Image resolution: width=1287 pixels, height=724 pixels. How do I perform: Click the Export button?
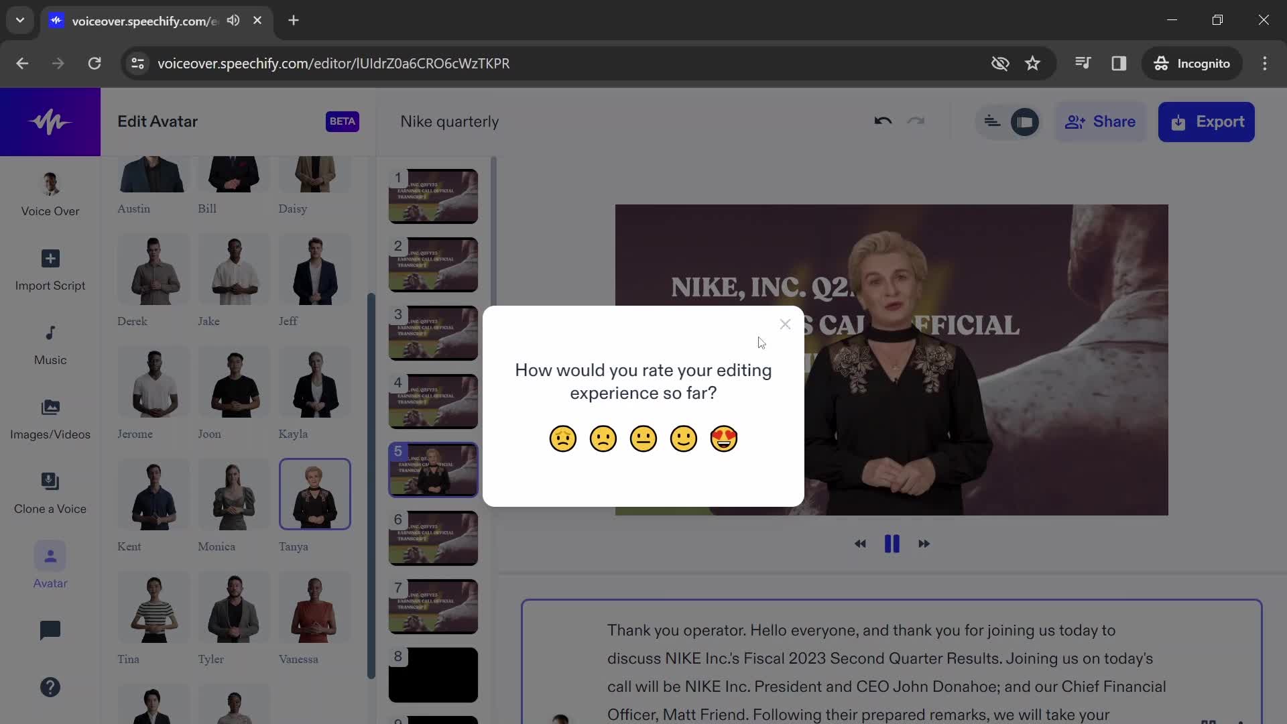click(x=1207, y=122)
